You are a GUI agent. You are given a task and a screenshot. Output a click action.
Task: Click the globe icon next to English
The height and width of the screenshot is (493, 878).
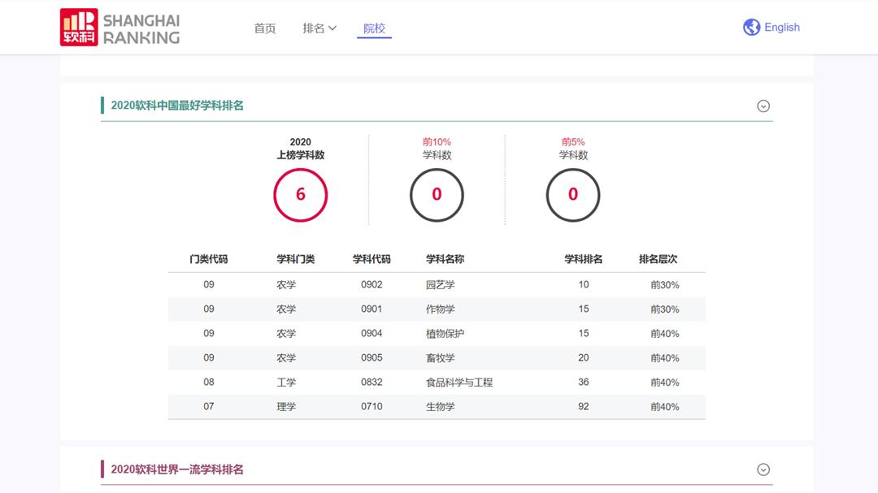750,27
